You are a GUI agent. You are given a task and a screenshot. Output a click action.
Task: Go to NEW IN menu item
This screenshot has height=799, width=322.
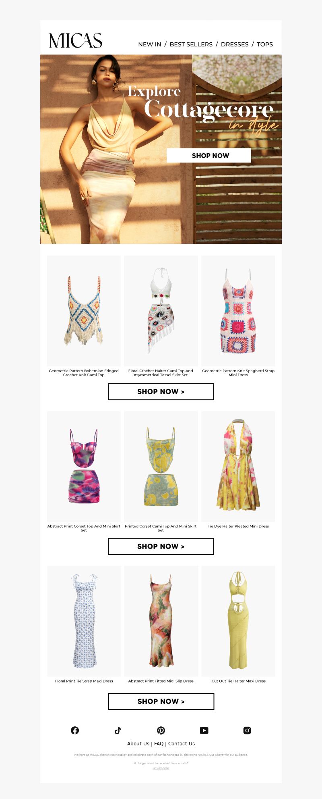click(x=150, y=44)
